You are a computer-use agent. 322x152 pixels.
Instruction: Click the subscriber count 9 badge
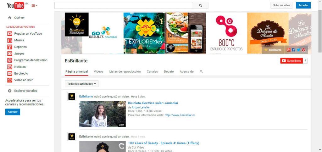coord(305,61)
